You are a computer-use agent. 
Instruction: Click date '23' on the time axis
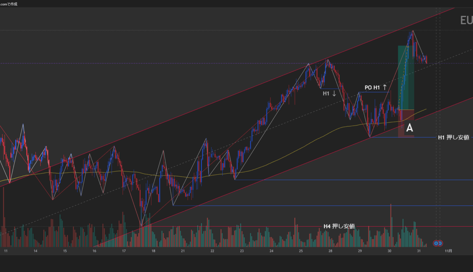pos(242,250)
